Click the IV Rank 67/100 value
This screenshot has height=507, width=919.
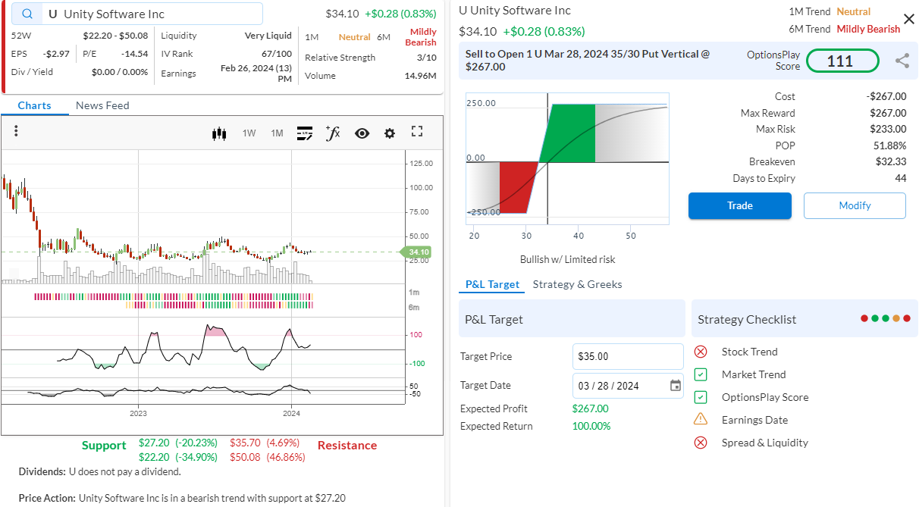coord(277,54)
